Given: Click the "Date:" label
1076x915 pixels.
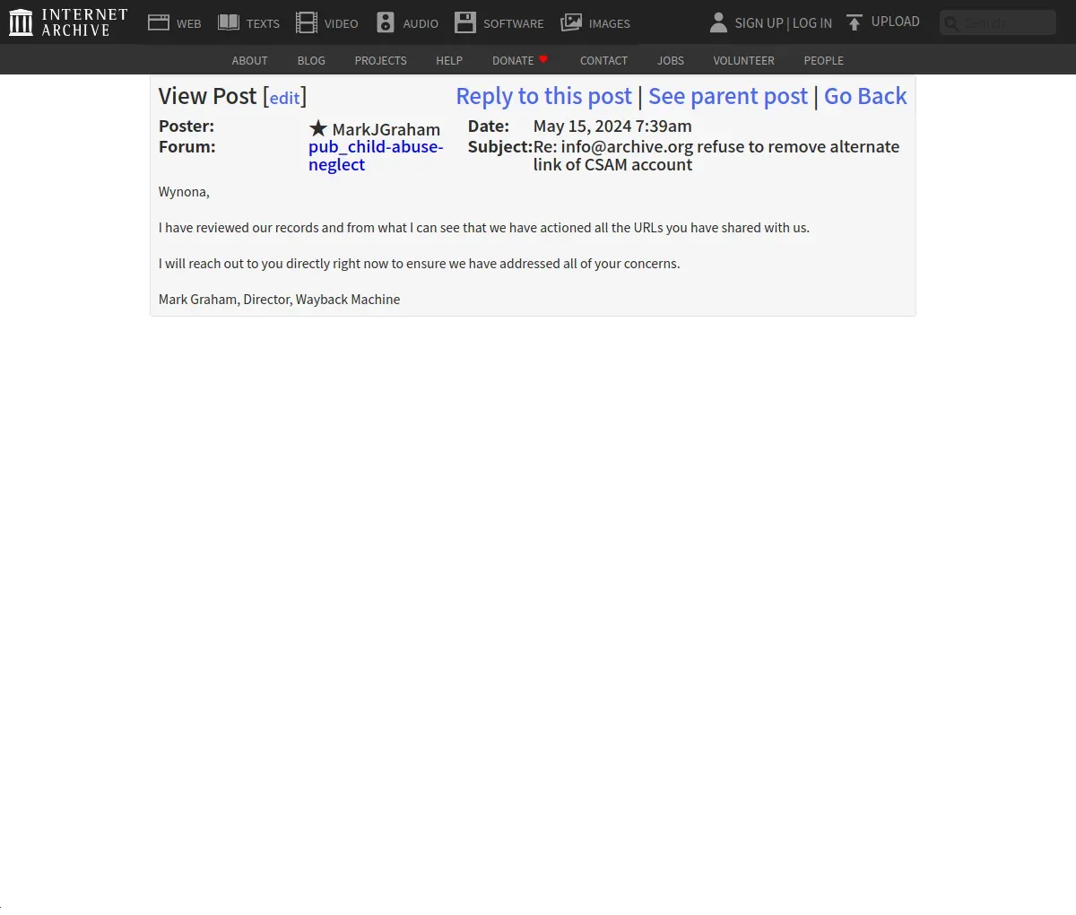Looking at the screenshot, I should coord(489,126).
